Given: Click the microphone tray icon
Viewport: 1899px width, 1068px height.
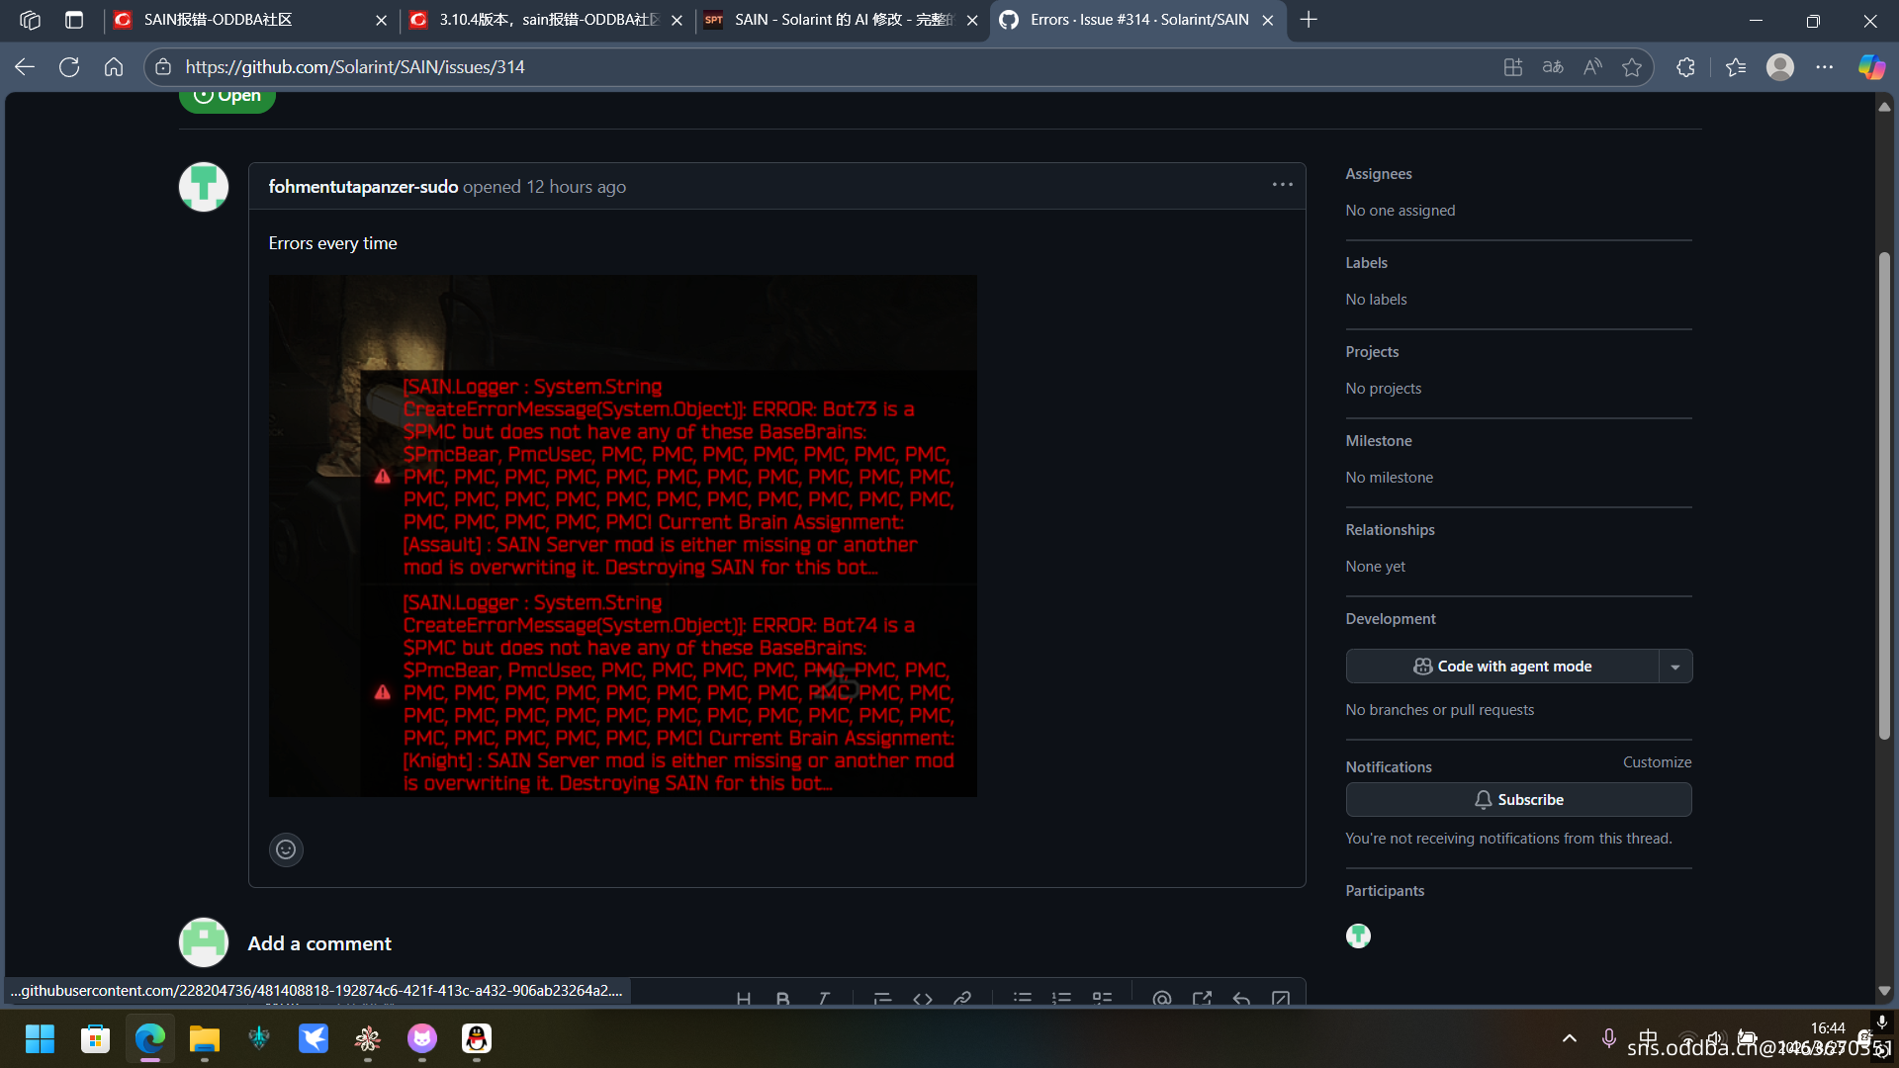Looking at the screenshot, I should coord(1609,1038).
